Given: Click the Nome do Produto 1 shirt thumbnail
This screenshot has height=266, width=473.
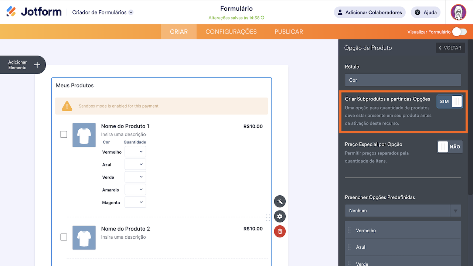Looking at the screenshot, I should tap(84, 135).
